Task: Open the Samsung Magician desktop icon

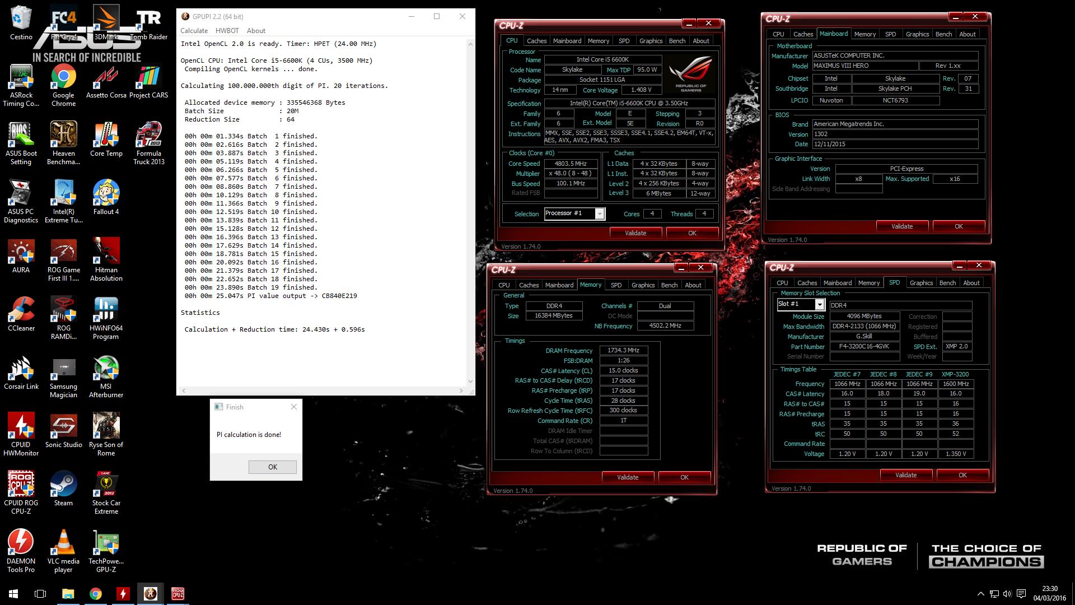Action: 63,377
